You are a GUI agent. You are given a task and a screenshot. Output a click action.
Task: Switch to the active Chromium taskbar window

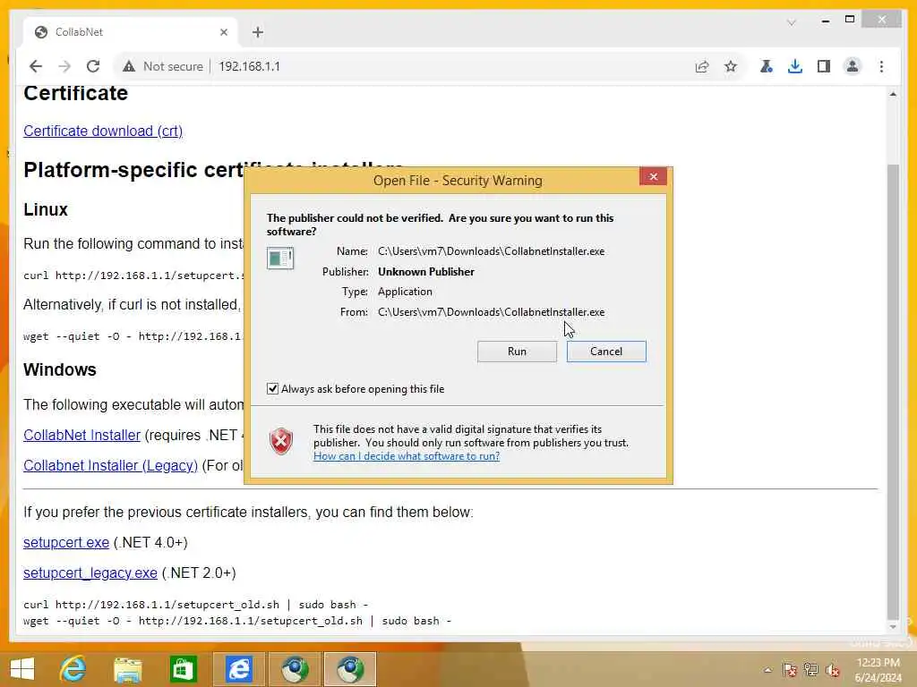(x=350, y=669)
